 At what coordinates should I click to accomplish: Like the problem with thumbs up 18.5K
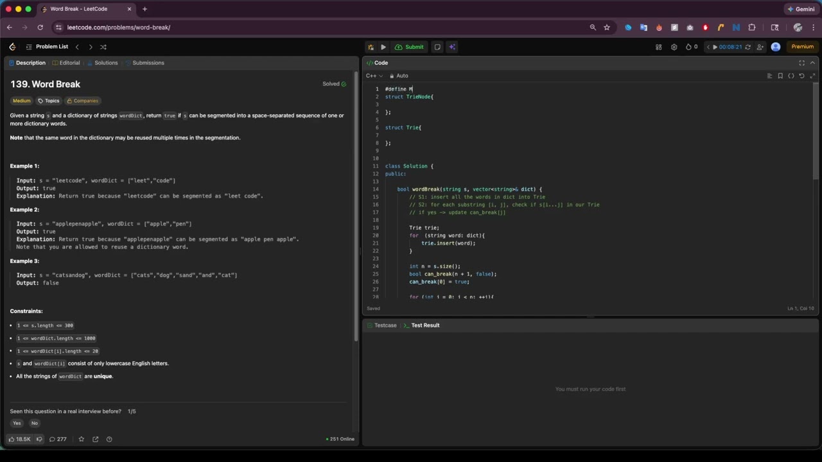point(19,439)
